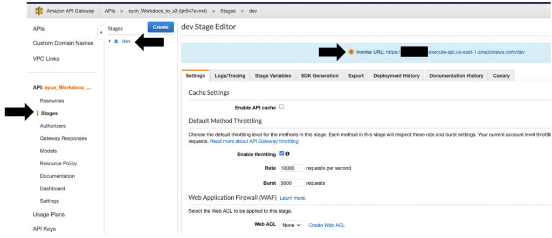
Task: Open the Canary tab
Action: pos(501,75)
